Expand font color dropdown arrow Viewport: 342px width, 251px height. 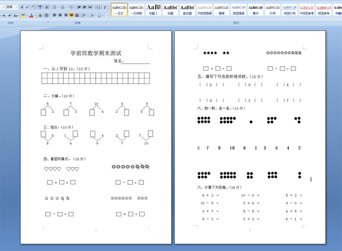click(35, 16)
